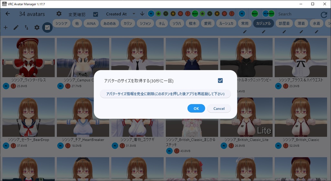Select the ルーシュカ tag chip
The height and width of the screenshot is (181, 331).
pyautogui.click(x=226, y=23)
